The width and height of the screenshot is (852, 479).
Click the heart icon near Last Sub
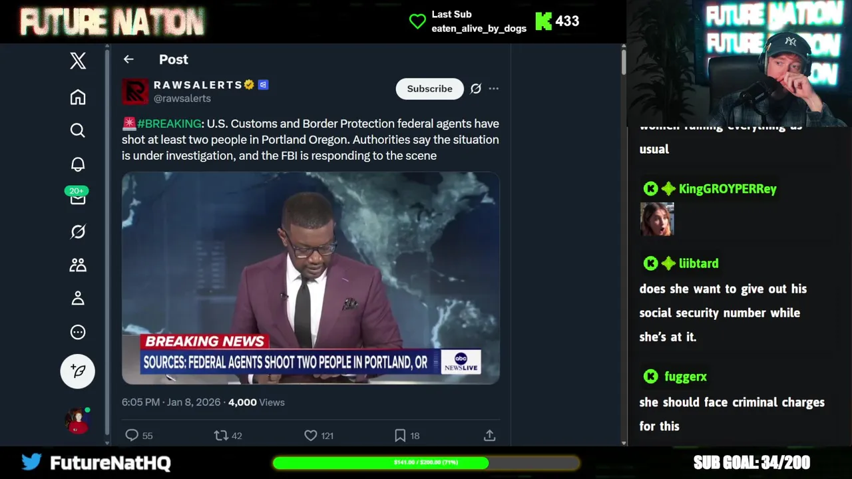coord(417,21)
